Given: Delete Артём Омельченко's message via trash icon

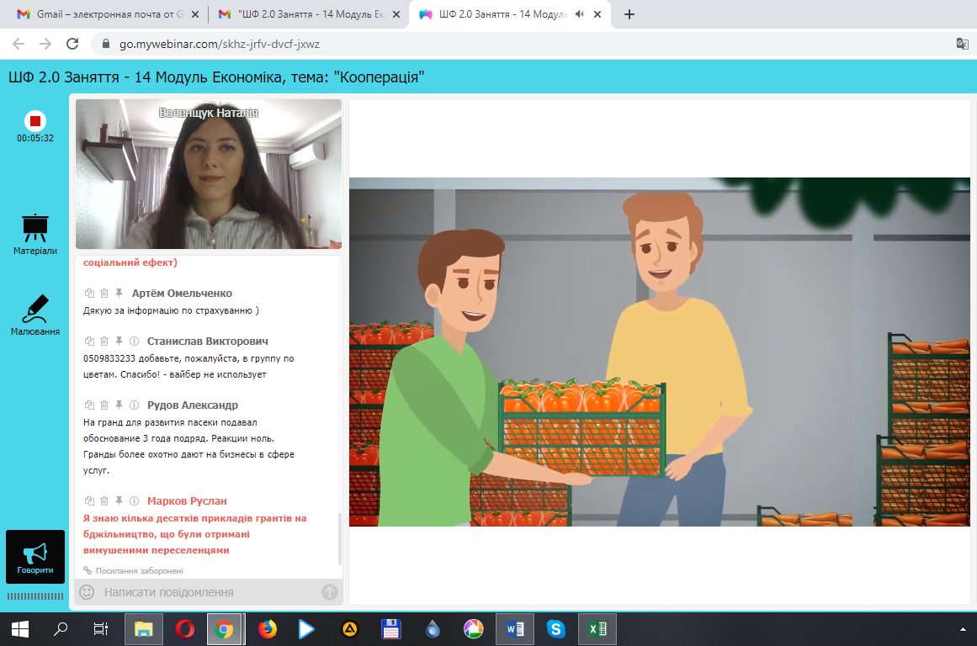Looking at the screenshot, I should coord(104,294).
